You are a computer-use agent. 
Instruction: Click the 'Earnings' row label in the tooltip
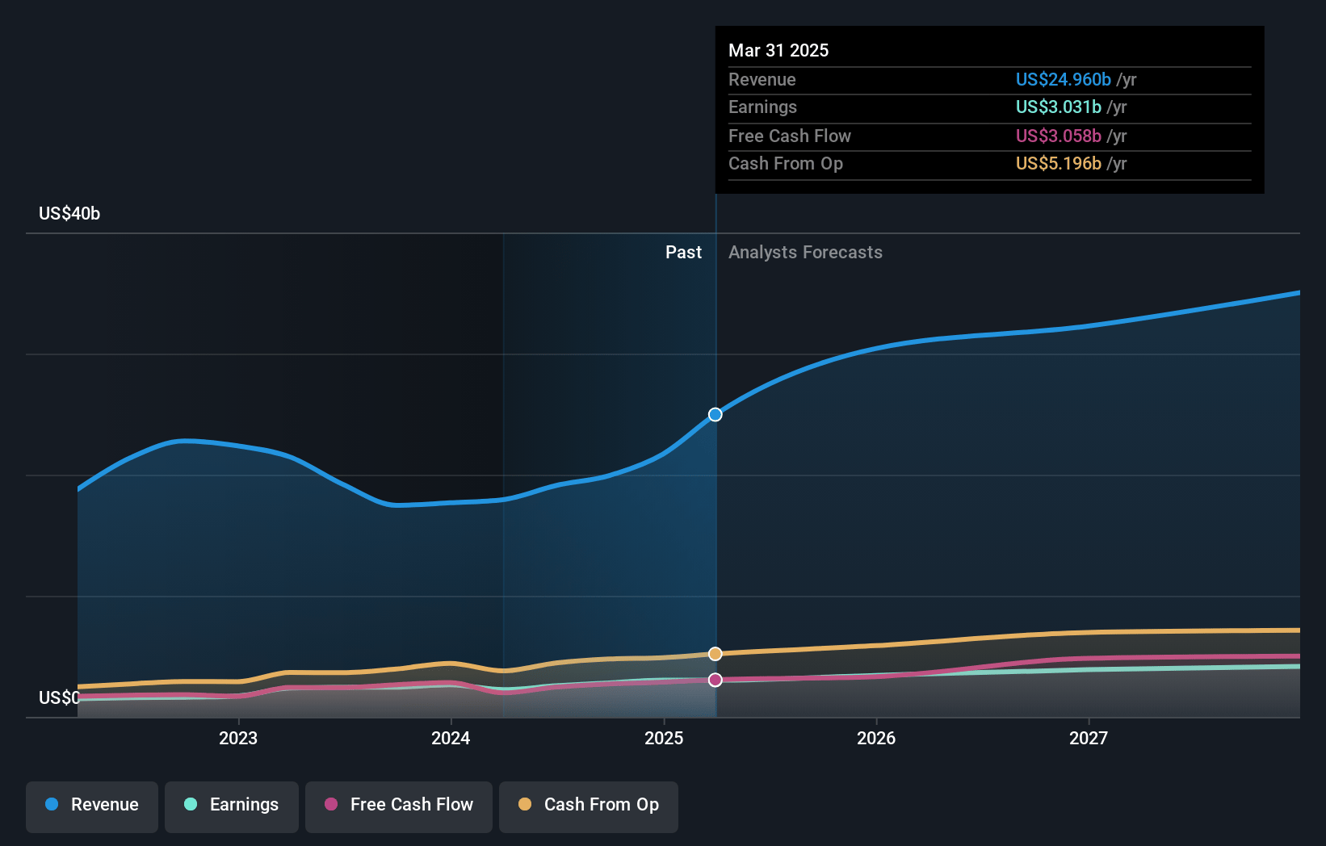tap(762, 107)
